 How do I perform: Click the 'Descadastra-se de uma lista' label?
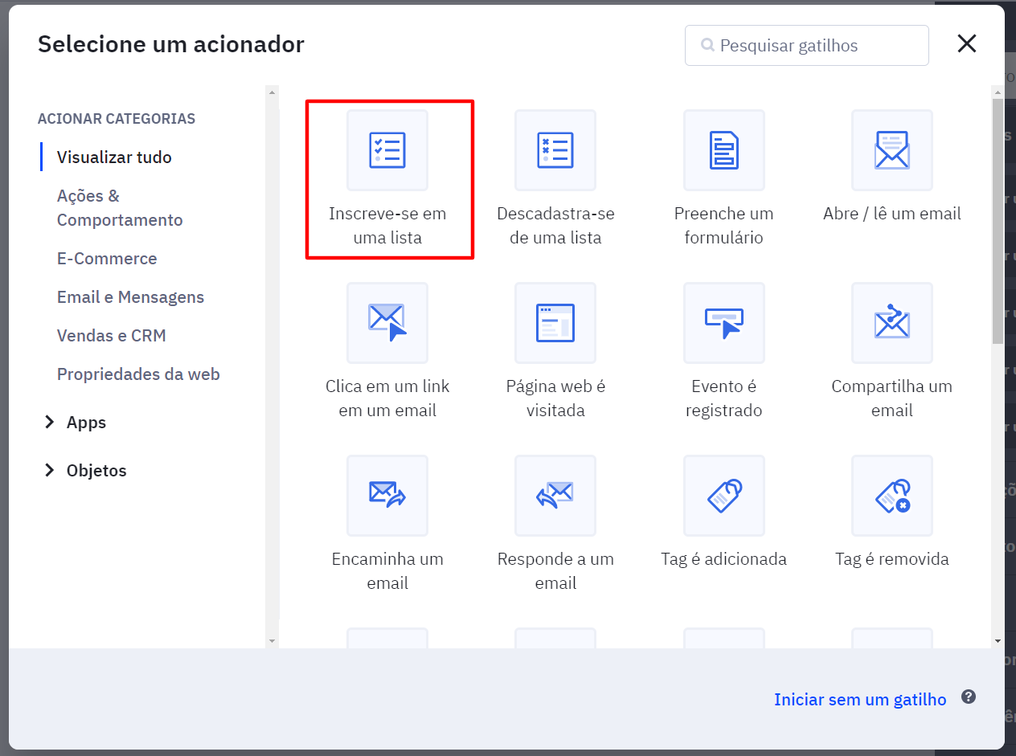point(555,226)
